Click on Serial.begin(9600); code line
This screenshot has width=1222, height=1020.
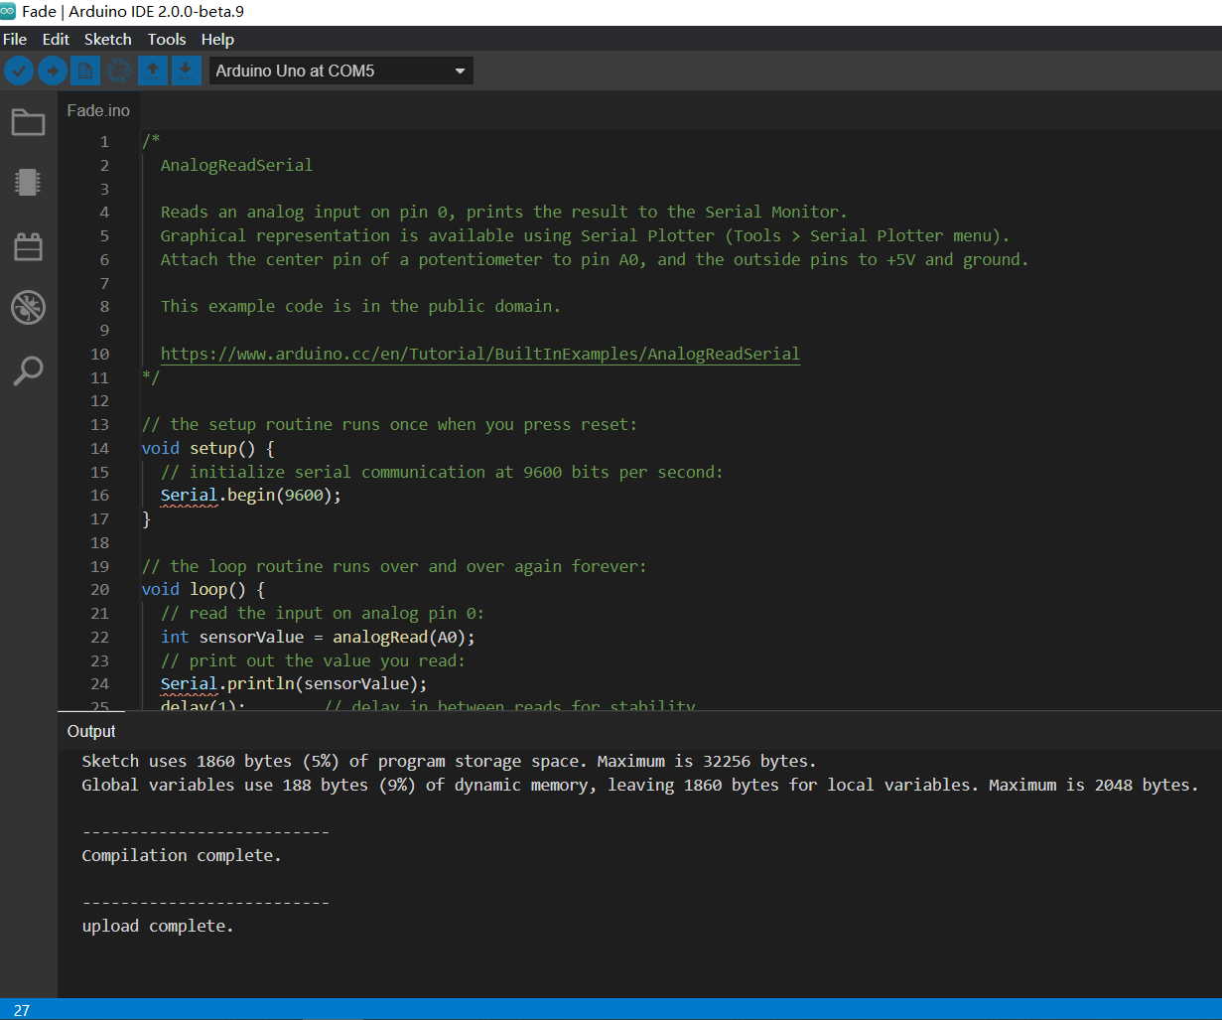(250, 495)
